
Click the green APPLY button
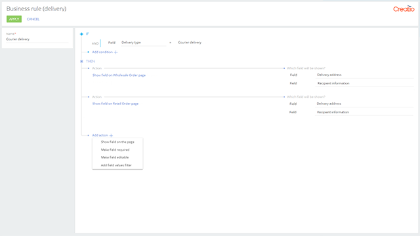pyautogui.click(x=14, y=19)
